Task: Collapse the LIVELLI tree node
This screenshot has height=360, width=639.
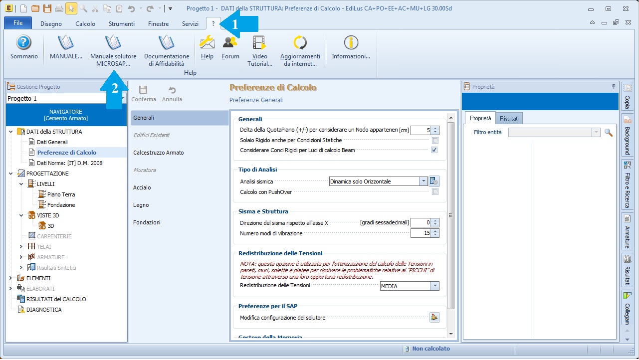Action: 21,184
